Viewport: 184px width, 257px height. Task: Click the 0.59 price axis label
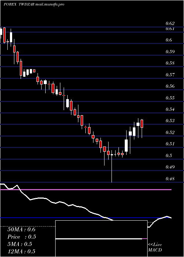pyautogui.click(x=170, y=52)
